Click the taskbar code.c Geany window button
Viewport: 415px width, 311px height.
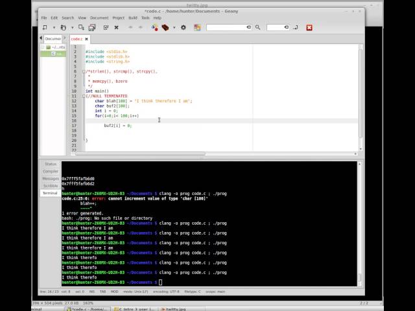pos(88,308)
